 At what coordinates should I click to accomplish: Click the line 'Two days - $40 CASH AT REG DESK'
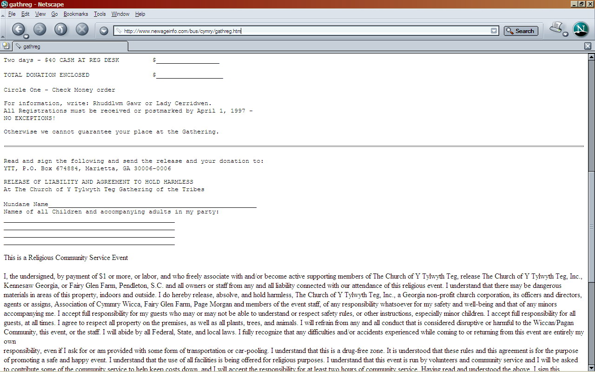61,60
